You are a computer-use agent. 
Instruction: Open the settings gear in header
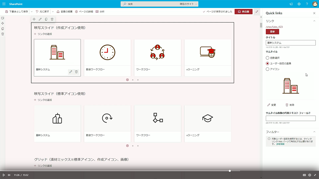click(299, 4)
